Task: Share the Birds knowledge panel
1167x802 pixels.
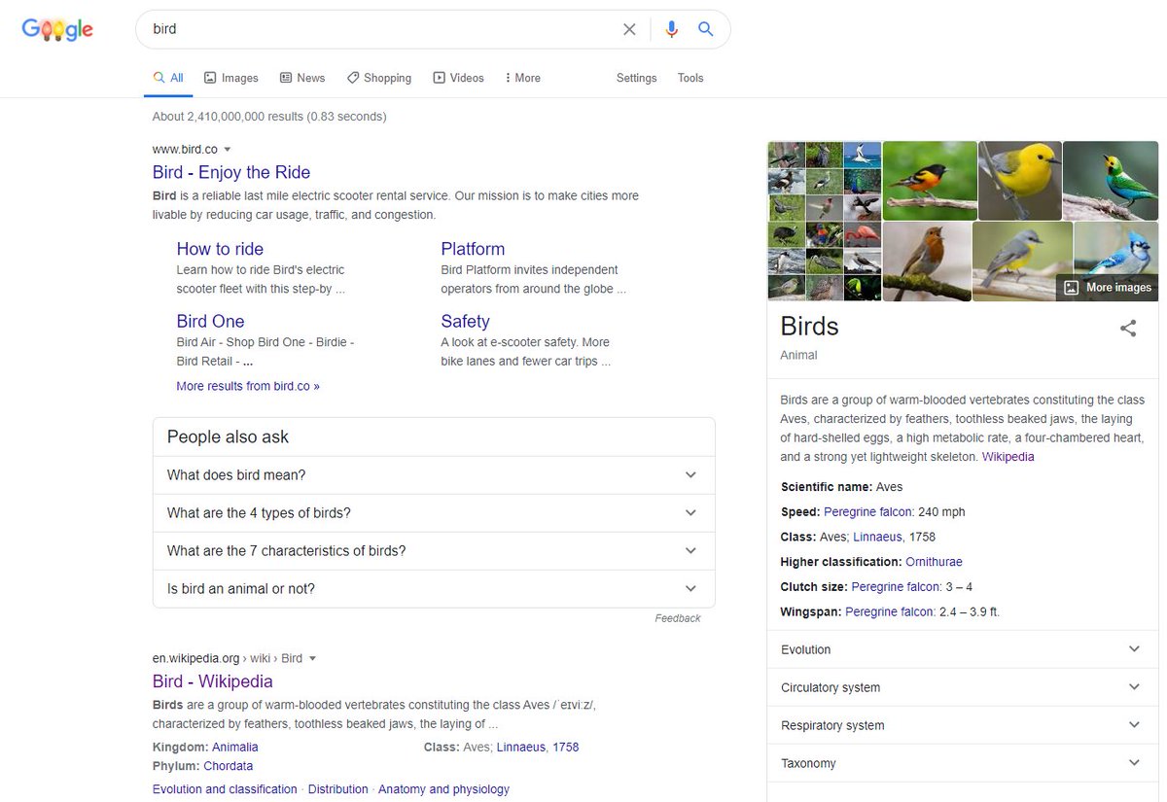Action: [1128, 329]
